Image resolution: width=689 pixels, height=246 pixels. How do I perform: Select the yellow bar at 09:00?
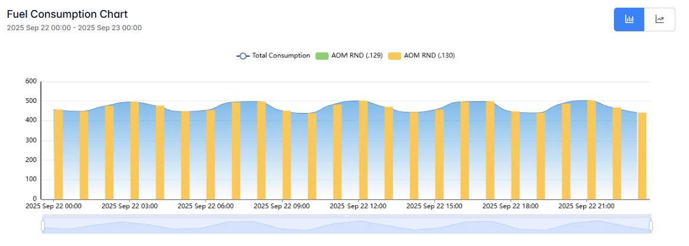(287, 155)
